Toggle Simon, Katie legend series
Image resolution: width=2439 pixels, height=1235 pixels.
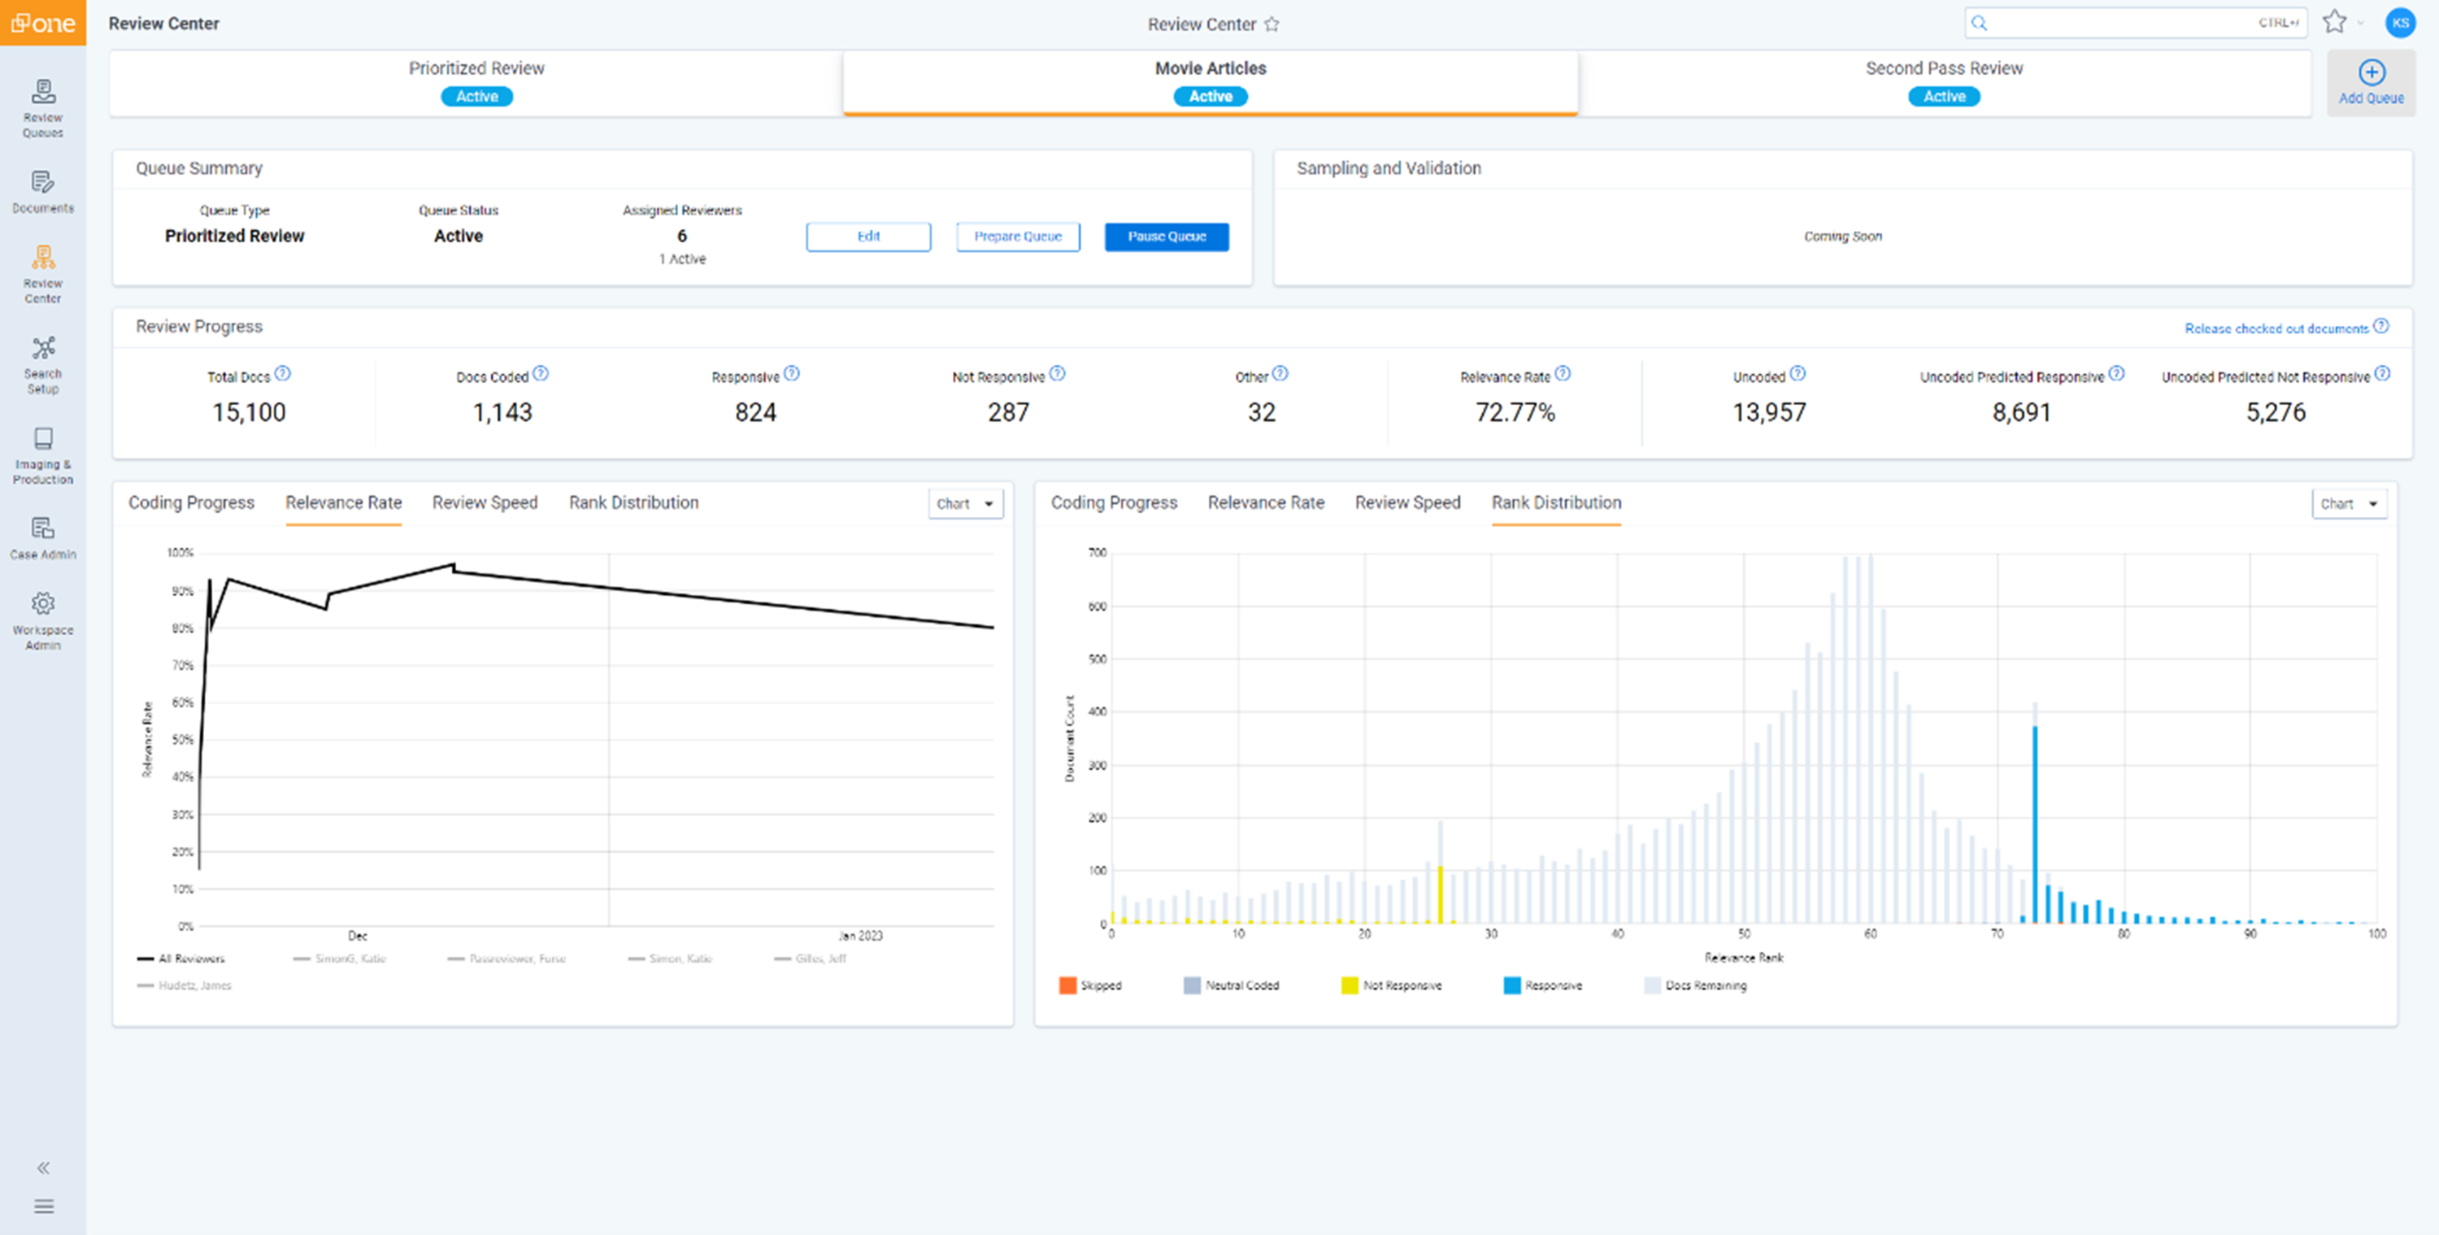[x=671, y=959]
